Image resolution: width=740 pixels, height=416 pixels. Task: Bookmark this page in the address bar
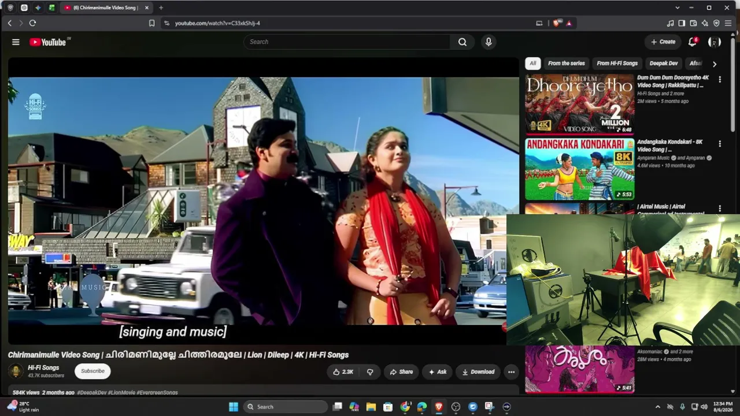tap(151, 23)
